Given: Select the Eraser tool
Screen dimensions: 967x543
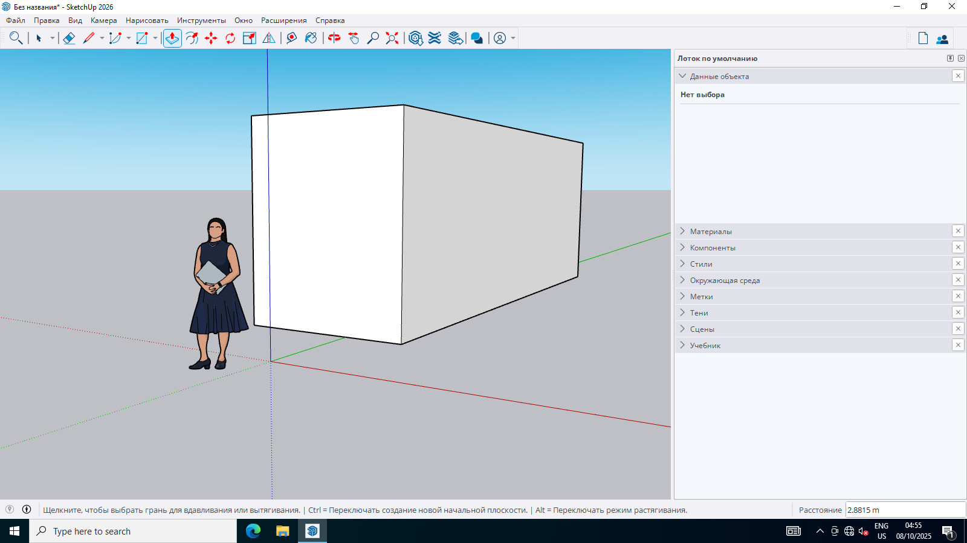Looking at the screenshot, I should click(x=69, y=38).
